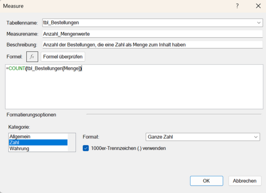Open help with the question mark icon
266x193 pixels.
(237, 6)
